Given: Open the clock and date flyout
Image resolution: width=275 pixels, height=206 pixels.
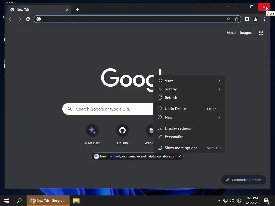Looking at the screenshot, I should [x=252, y=201].
